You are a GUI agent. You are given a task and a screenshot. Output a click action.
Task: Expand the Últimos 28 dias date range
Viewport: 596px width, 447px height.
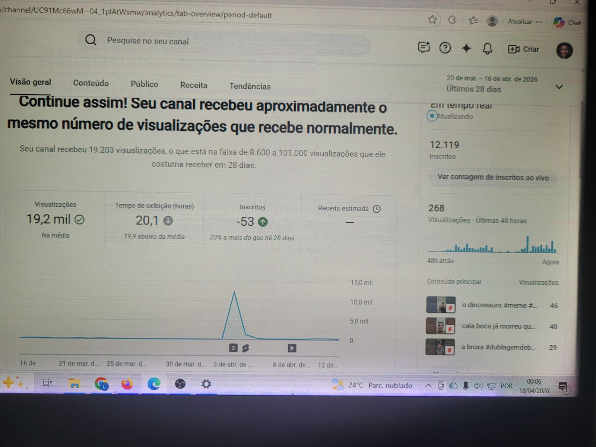click(559, 87)
